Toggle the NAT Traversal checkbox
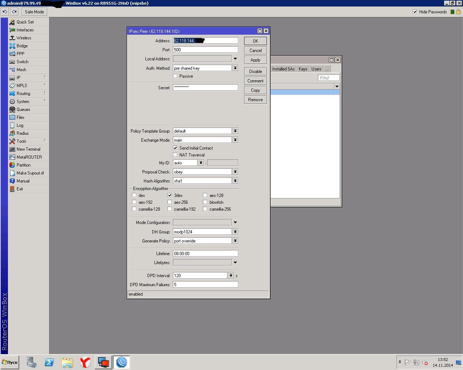The image size is (463, 370). tap(175, 155)
